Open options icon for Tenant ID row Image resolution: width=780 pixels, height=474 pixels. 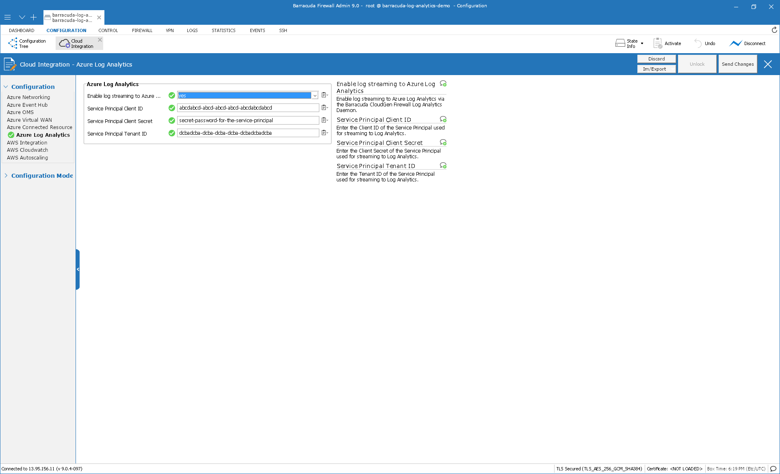click(325, 133)
